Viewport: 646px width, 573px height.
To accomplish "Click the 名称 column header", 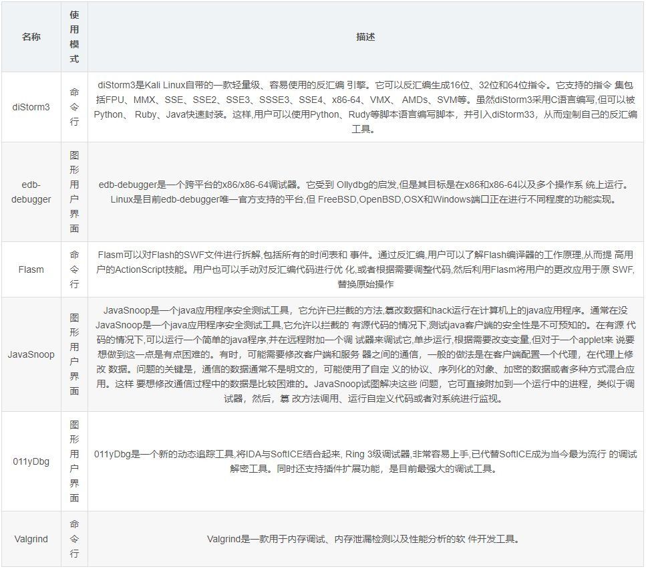I will tap(31, 37).
